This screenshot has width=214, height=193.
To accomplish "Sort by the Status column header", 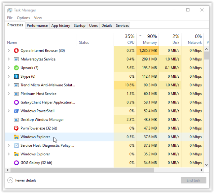I will [x=96, y=40].
